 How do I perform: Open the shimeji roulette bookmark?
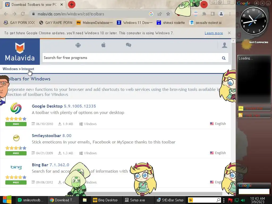tap(171, 23)
